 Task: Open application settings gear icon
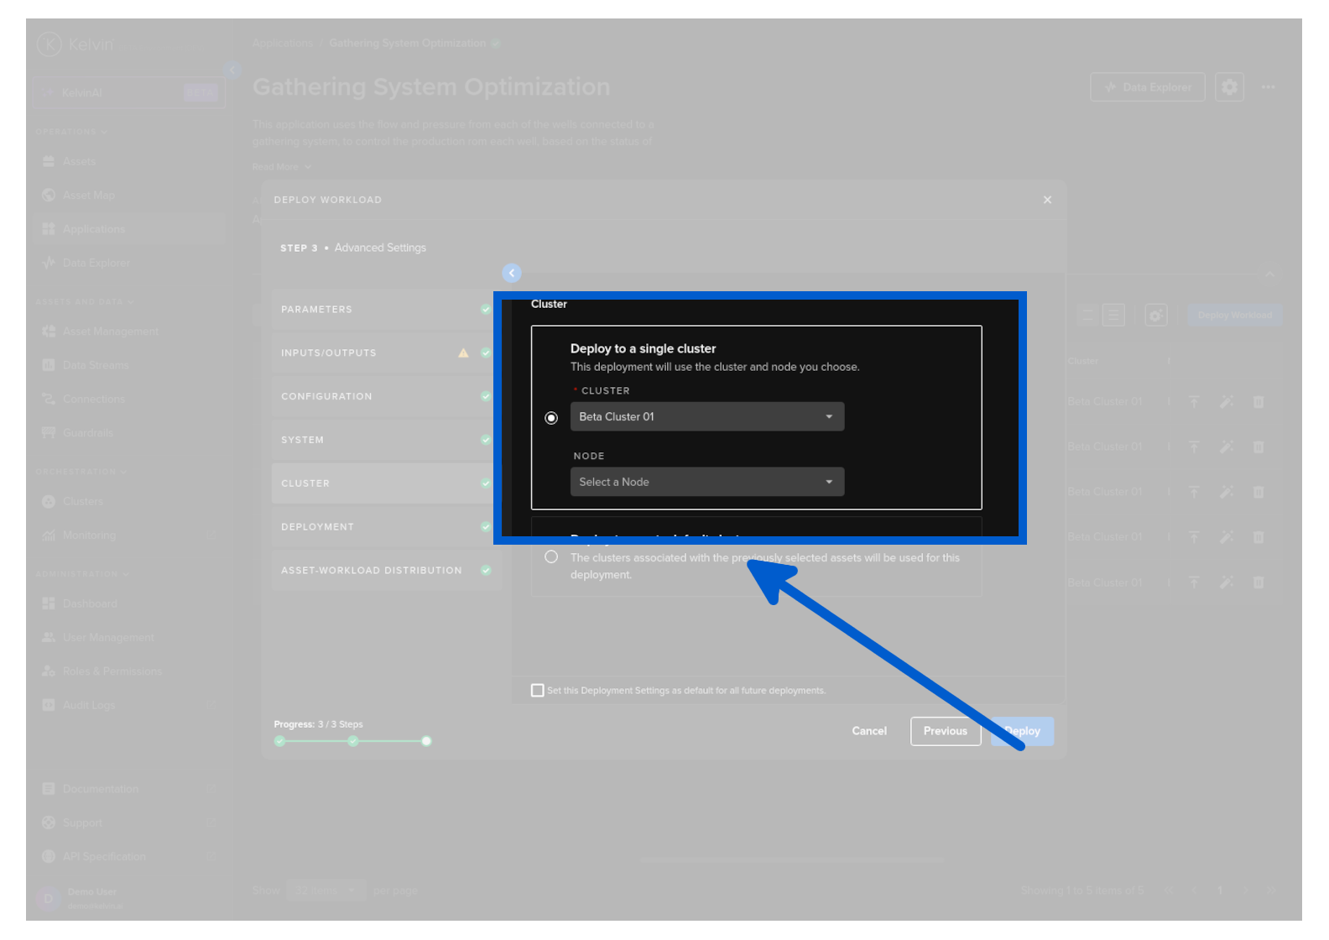(x=1229, y=87)
